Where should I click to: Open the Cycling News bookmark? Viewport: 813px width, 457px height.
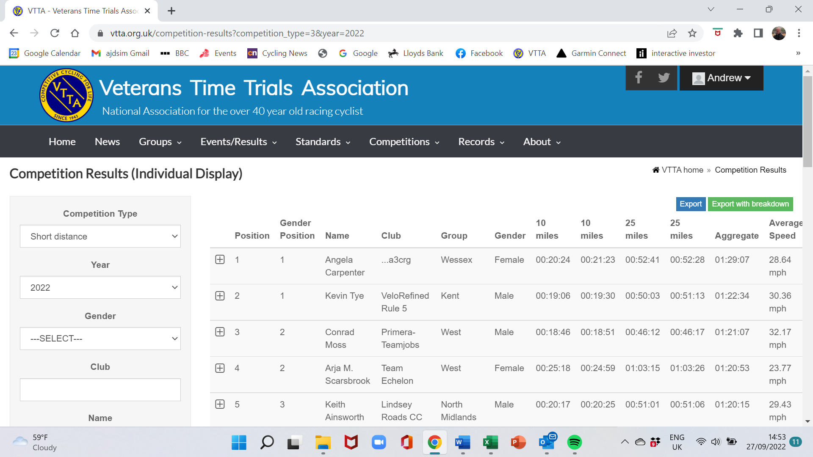coord(277,53)
